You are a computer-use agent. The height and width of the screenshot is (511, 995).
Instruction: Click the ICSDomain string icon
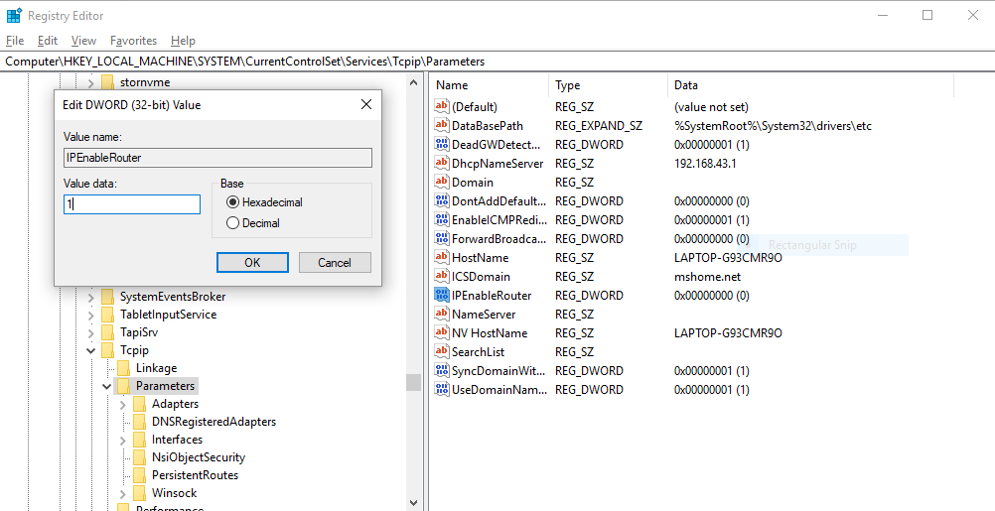pos(441,277)
